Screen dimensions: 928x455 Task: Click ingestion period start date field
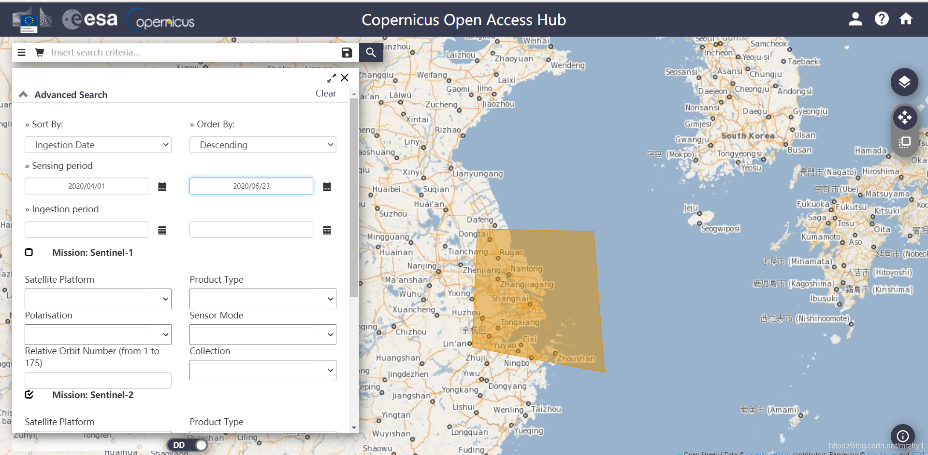87,230
